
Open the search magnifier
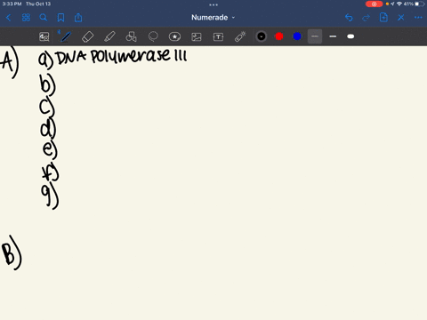click(x=44, y=18)
